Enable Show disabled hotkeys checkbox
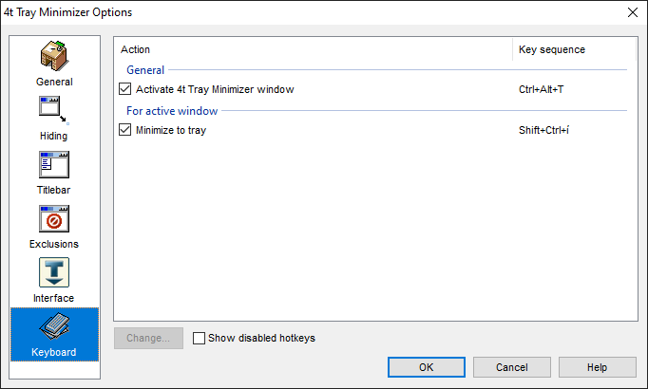648x389 pixels. point(199,339)
